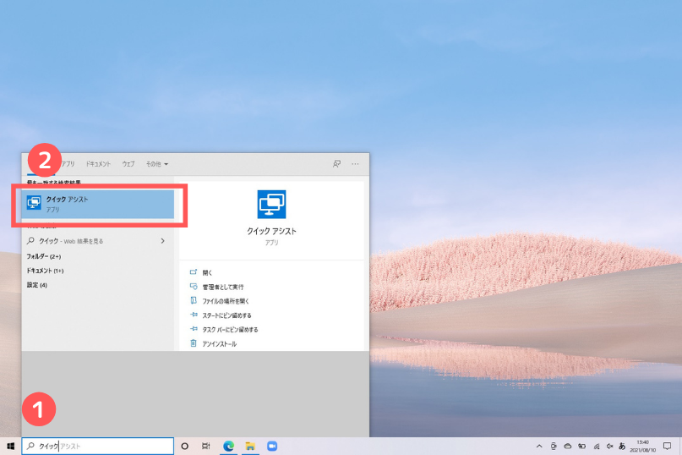Expand the ドキュメント (1+) results group
This screenshot has width=682, height=455.
45,271
